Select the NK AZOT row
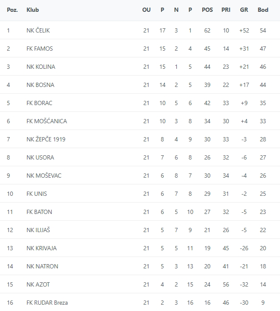This screenshot has height=311, width=280. 38,284
